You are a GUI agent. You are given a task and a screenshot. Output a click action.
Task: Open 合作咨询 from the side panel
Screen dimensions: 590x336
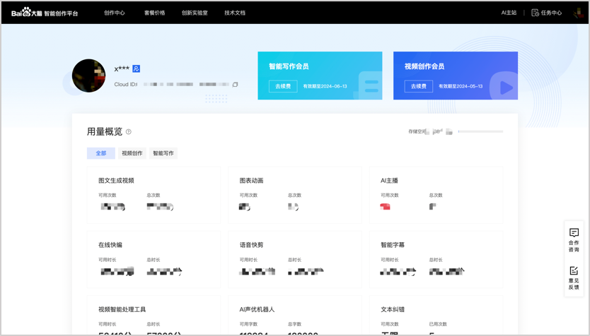pos(574,240)
